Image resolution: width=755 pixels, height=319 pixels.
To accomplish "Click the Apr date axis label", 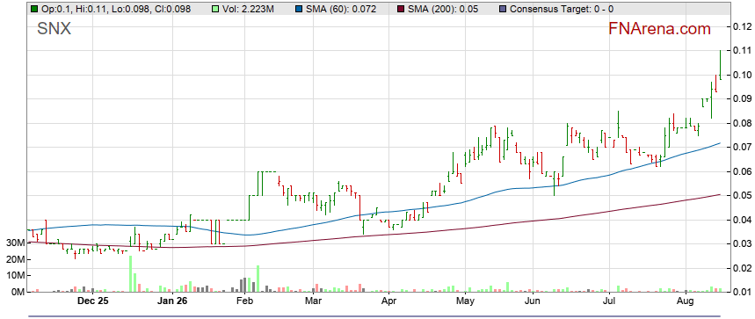I will coord(388,301).
